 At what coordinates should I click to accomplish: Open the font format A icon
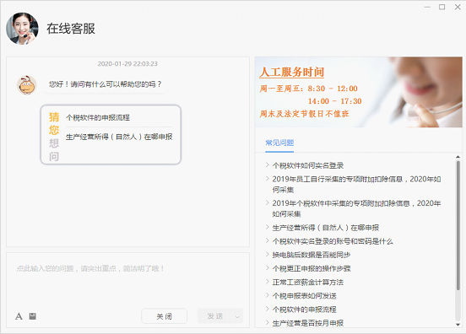click(x=19, y=316)
